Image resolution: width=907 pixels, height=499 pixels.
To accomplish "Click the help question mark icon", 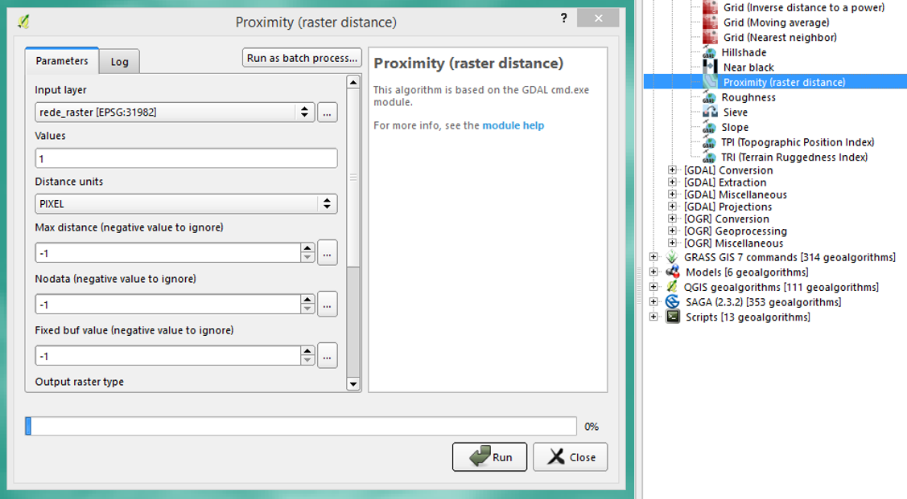I will [x=563, y=18].
